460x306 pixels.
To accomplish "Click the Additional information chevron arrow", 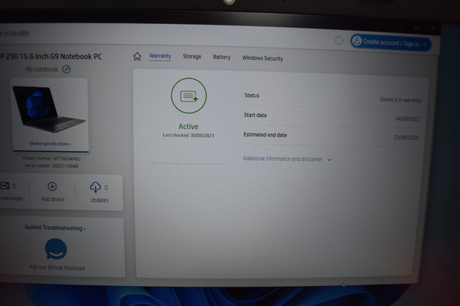I will [x=329, y=160].
